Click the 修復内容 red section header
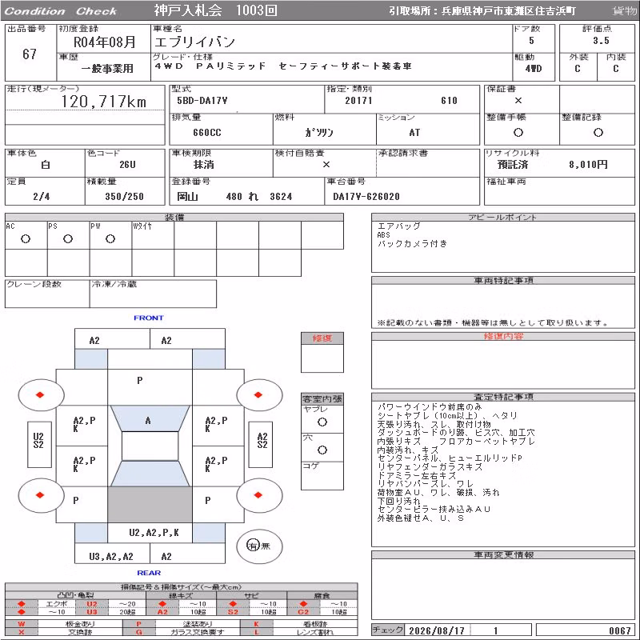Screen dimensions: 640x640 click(x=503, y=336)
